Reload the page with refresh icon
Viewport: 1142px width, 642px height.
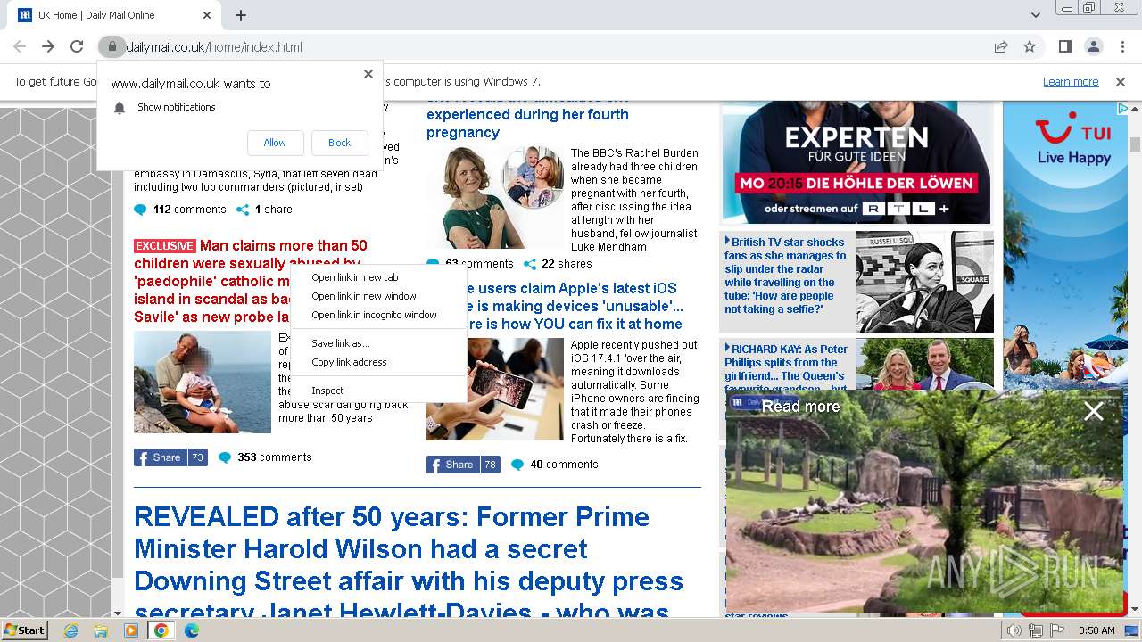pos(77,47)
